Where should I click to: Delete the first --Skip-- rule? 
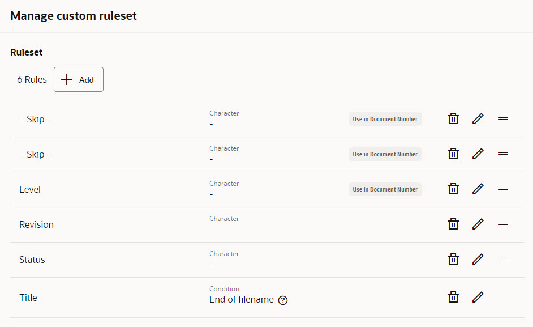point(453,119)
